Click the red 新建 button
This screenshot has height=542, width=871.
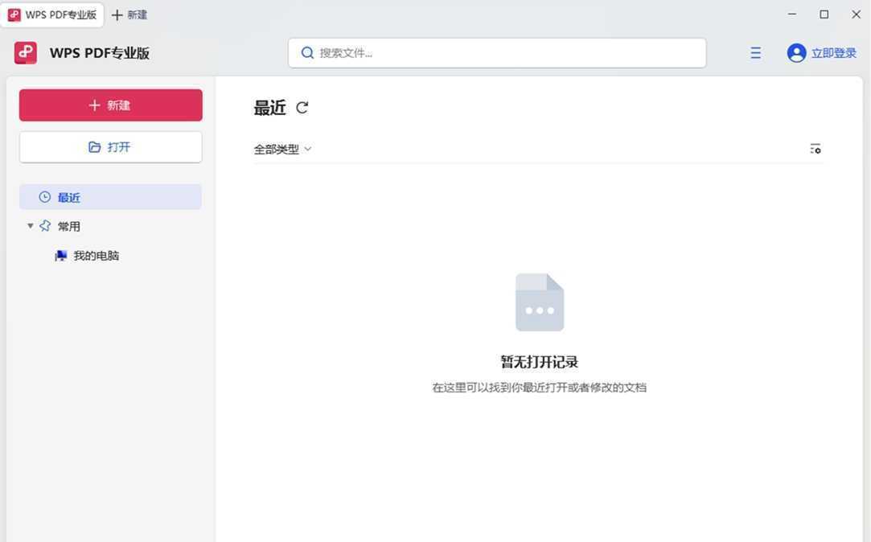coord(110,105)
